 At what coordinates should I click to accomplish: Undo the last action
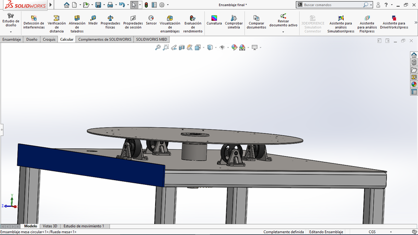point(122,5)
